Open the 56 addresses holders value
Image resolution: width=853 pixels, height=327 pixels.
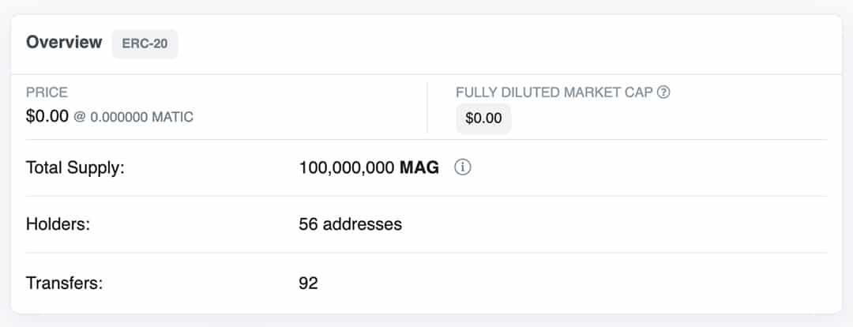coord(351,224)
